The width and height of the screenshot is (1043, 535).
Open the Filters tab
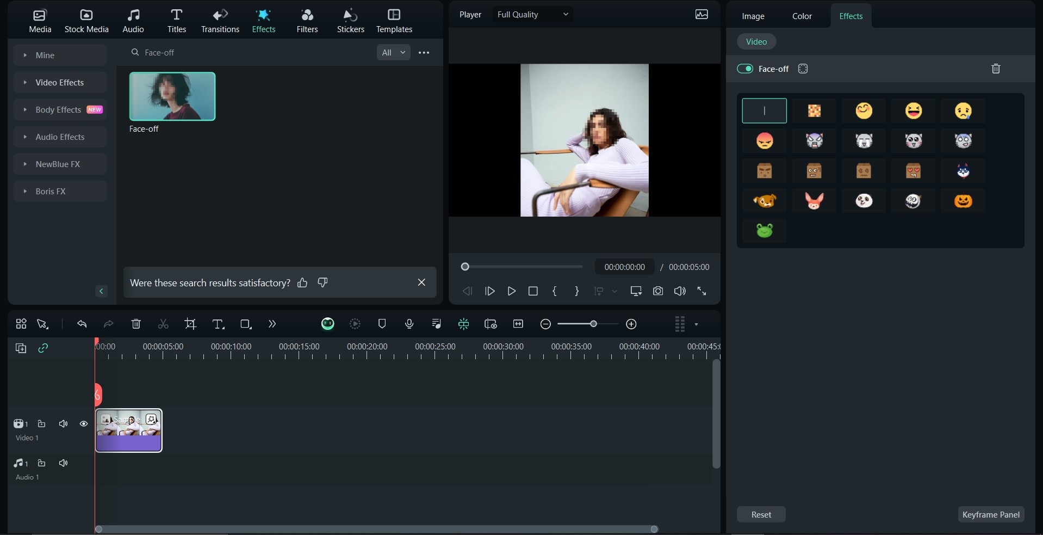click(x=307, y=21)
